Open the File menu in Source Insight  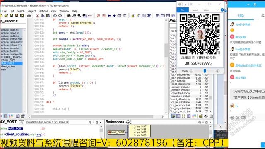pos(5,11)
